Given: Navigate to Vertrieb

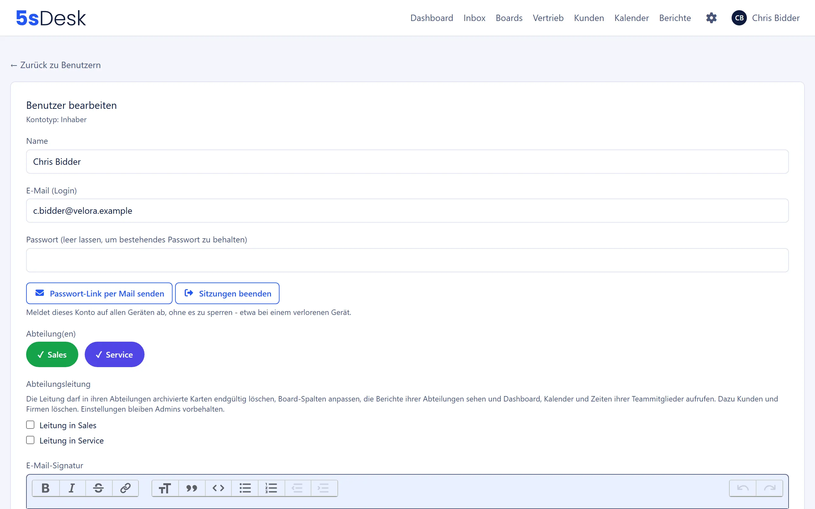Looking at the screenshot, I should 548,18.
